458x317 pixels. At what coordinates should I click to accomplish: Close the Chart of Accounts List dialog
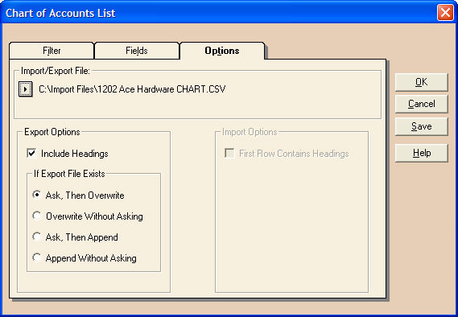(x=445, y=13)
